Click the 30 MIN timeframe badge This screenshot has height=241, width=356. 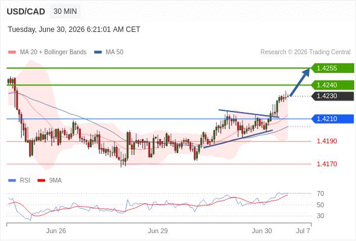pyautogui.click(x=65, y=11)
